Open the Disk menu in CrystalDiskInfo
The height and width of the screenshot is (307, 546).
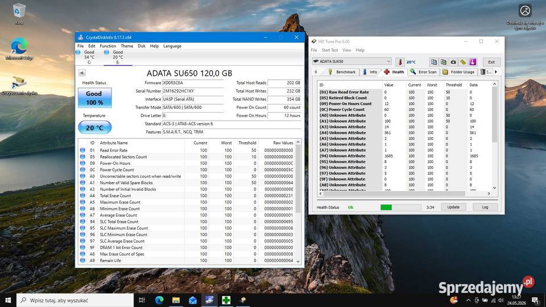point(142,46)
